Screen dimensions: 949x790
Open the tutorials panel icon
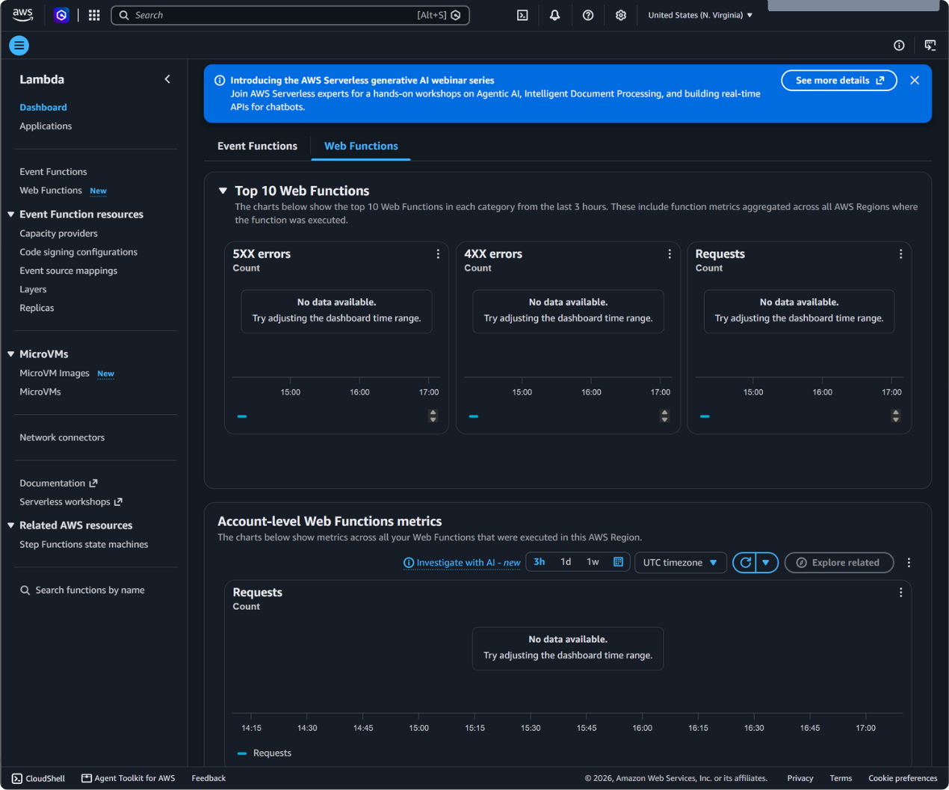[930, 46]
